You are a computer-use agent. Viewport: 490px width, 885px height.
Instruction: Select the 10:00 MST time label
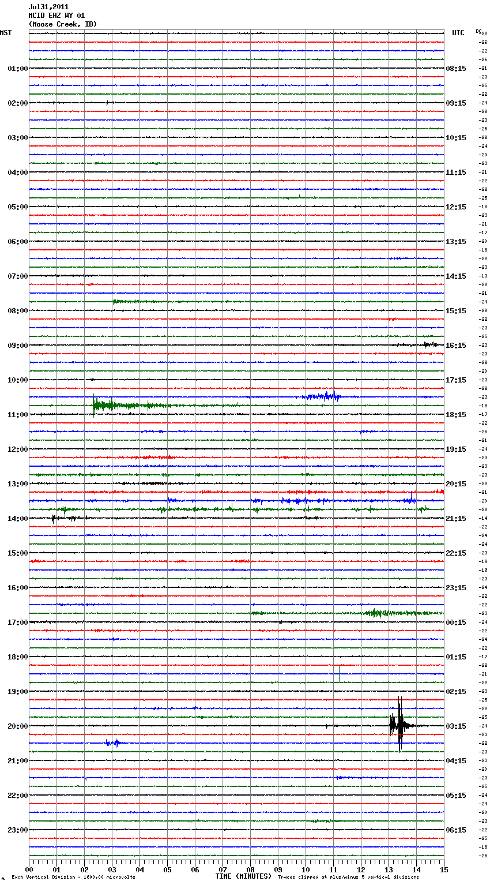(x=17, y=380)
